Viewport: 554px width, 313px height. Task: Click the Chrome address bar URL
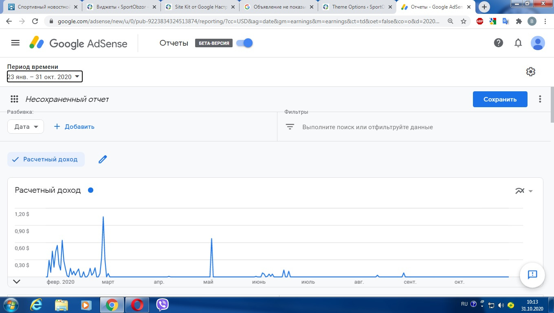click(x=248, y=22)
